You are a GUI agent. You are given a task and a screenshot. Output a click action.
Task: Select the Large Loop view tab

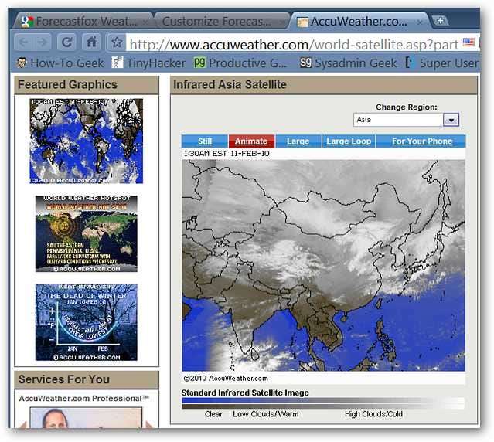tap(349, 141)
